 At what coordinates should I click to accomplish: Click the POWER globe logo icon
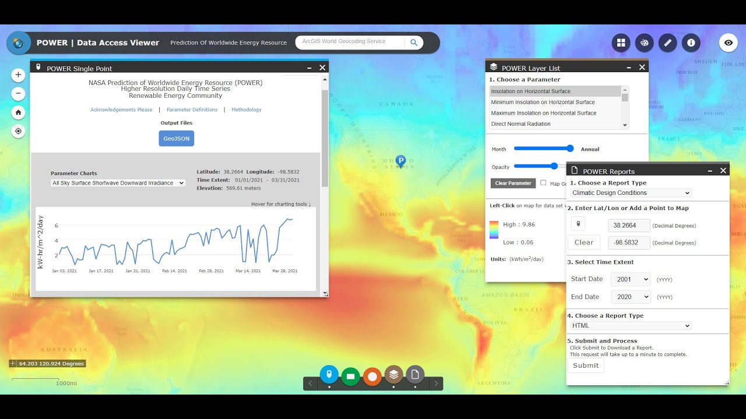coord(19,42)
